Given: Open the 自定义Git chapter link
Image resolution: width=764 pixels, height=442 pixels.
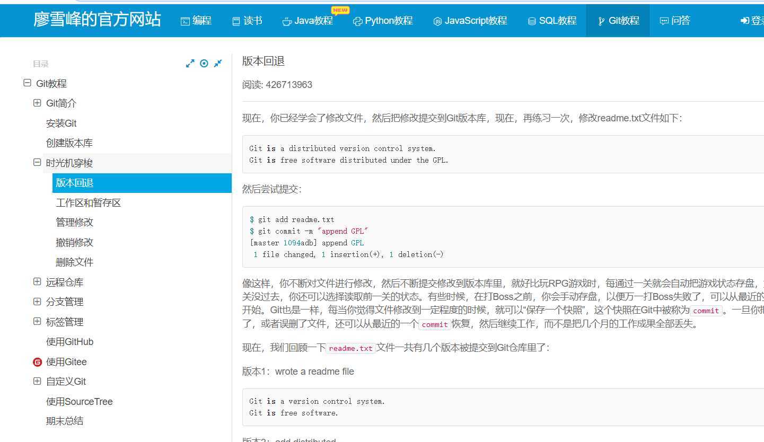Looking at the screenshot, I should pos(66,382).
